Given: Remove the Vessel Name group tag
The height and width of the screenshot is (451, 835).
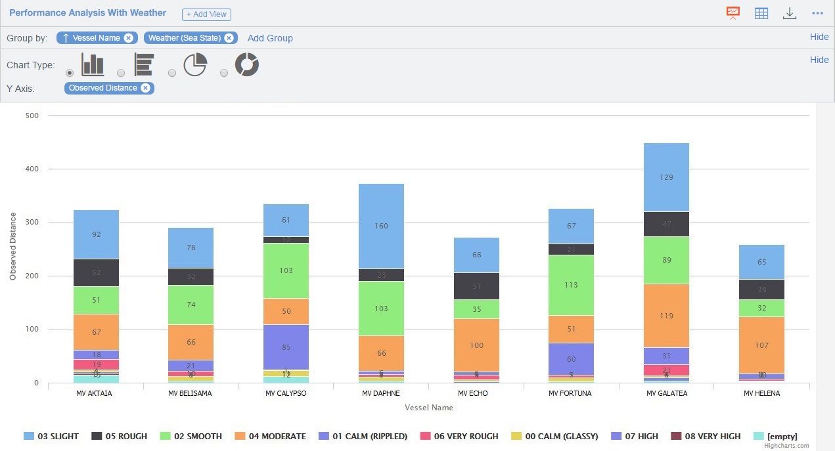Looking at the screenshot, I should 129,38.
